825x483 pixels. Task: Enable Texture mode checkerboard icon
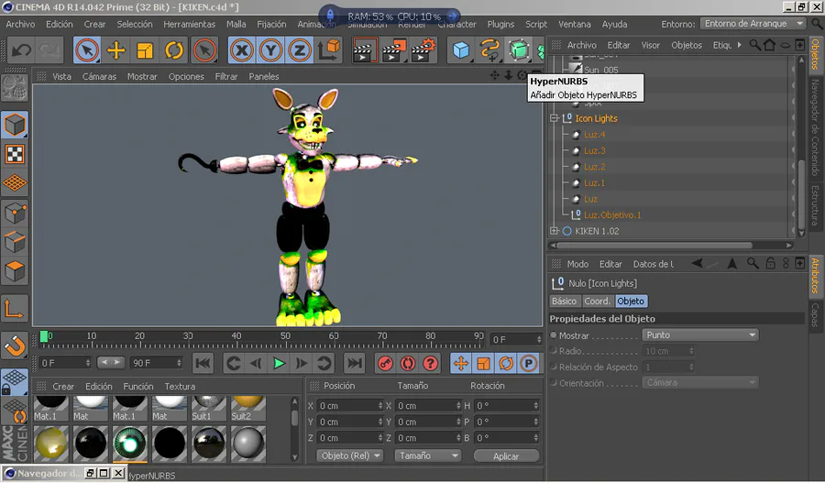15,154
